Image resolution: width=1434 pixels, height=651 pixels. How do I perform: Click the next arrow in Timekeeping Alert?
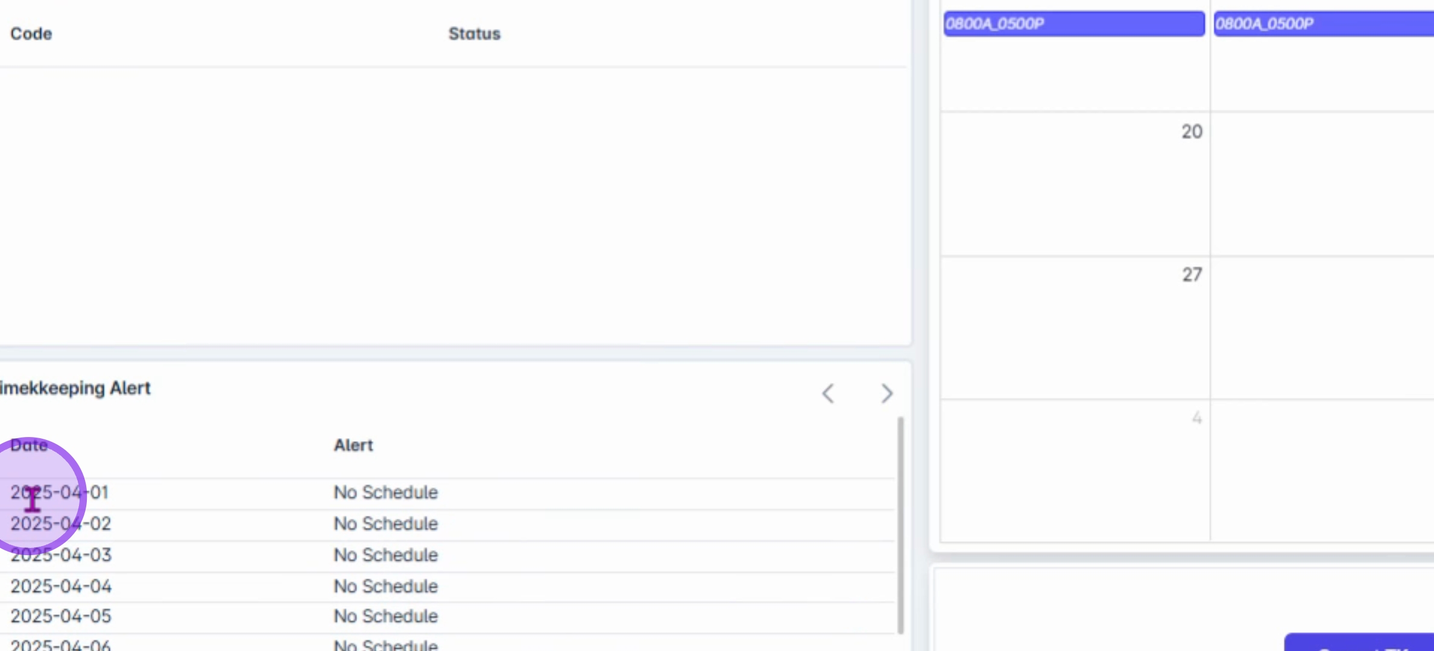(886, 394)
